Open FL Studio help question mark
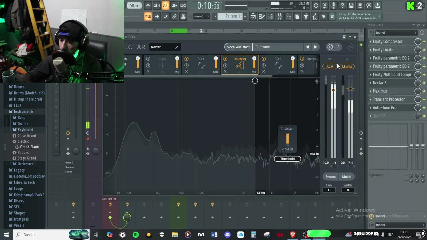The image size is (427, 240). pyautogui.click(x=342, y=5)
